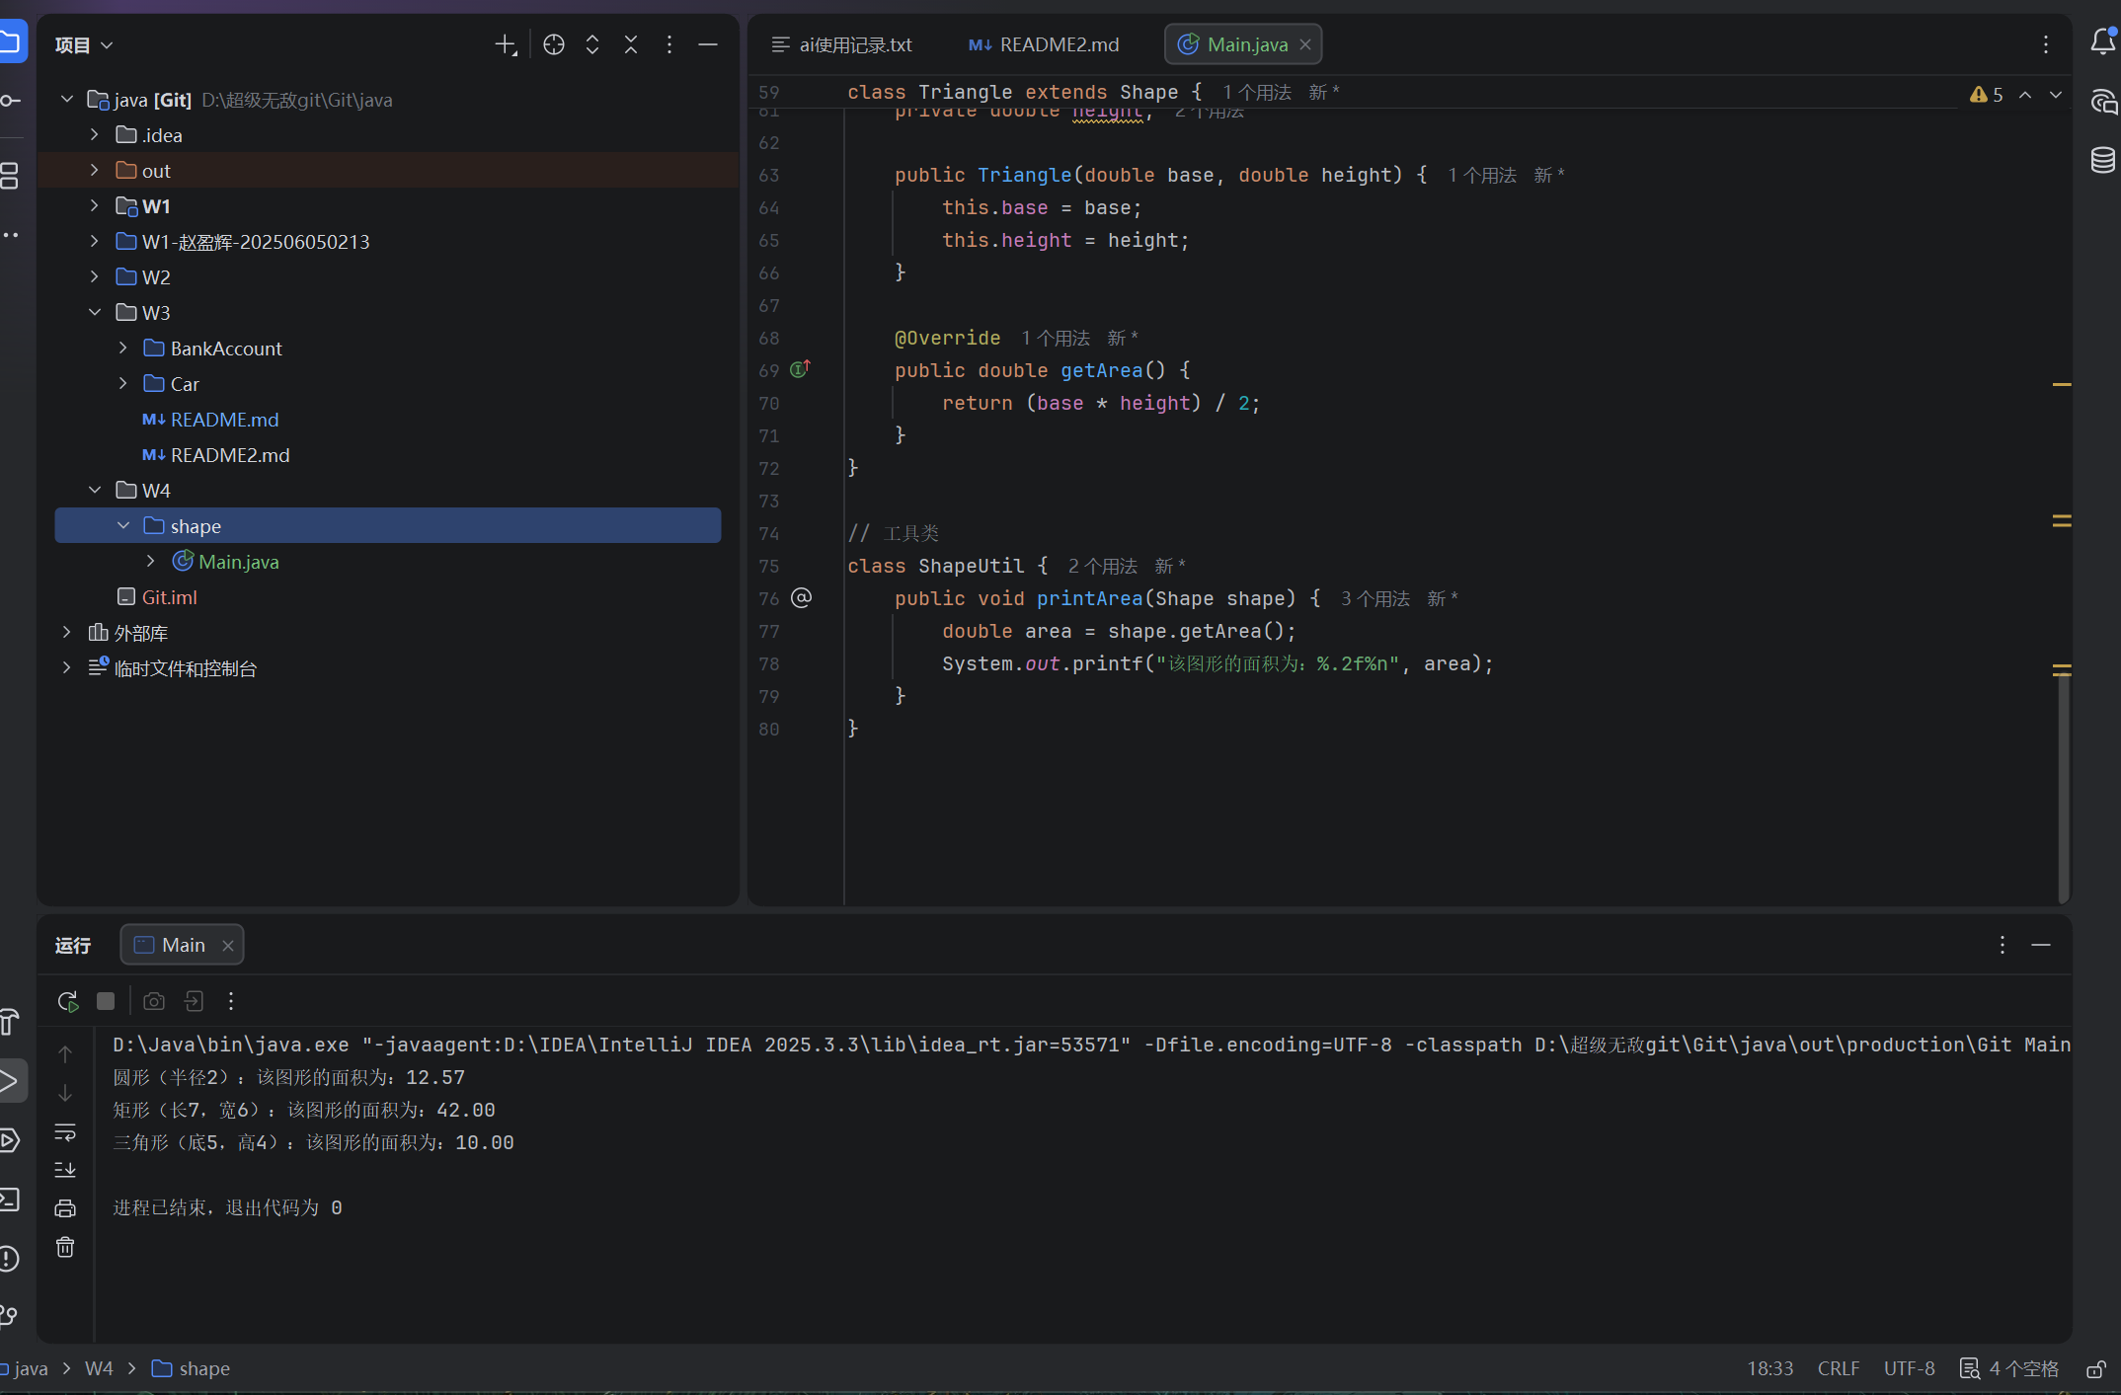Image resolution: width=2121 pixels, height=1395 pixels.
Task: Click UTF-8 encoding in status bar
Action: click(1909, 1368)
